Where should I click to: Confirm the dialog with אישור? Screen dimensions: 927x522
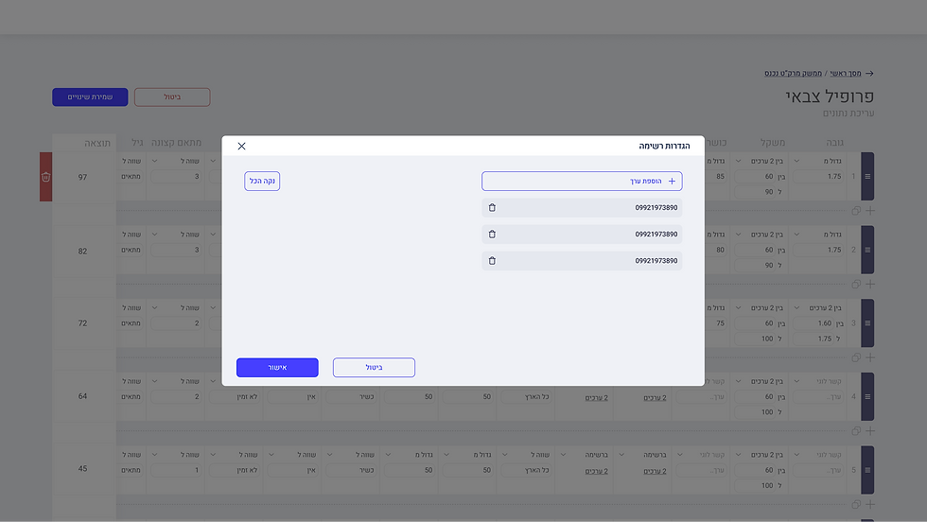coord(277,367)
